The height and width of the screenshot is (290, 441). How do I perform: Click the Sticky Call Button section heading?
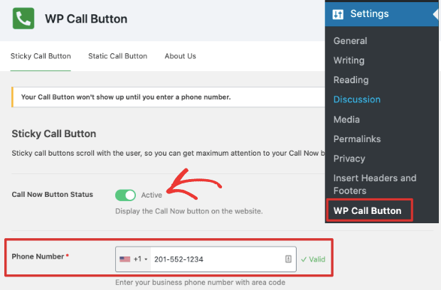tap(54, 134)
